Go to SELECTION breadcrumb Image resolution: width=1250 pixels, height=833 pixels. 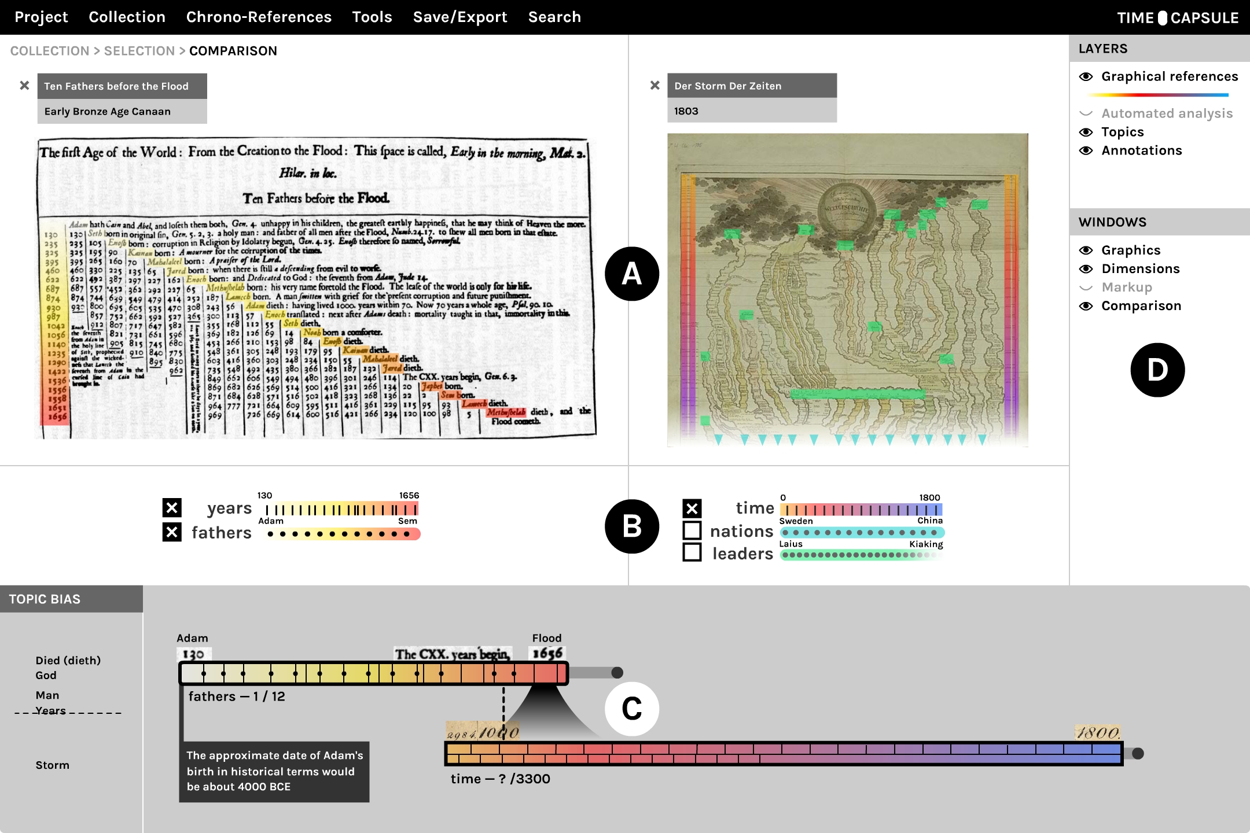tap(139, 51)
